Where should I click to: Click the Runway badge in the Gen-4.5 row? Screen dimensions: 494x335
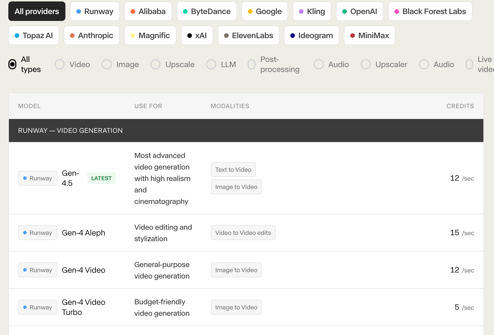(38, 178)
